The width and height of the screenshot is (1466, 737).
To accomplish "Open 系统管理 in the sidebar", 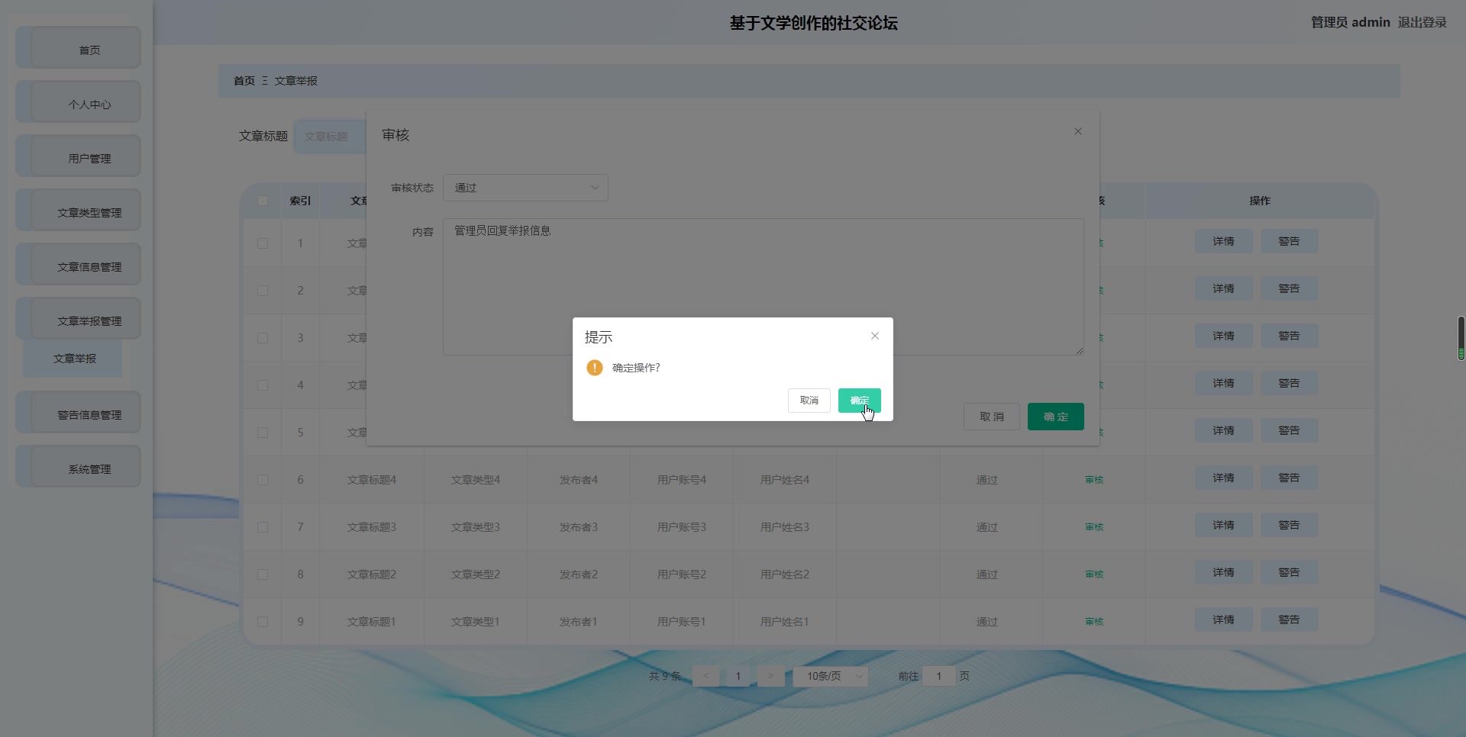I will click(x=89, y=468).
